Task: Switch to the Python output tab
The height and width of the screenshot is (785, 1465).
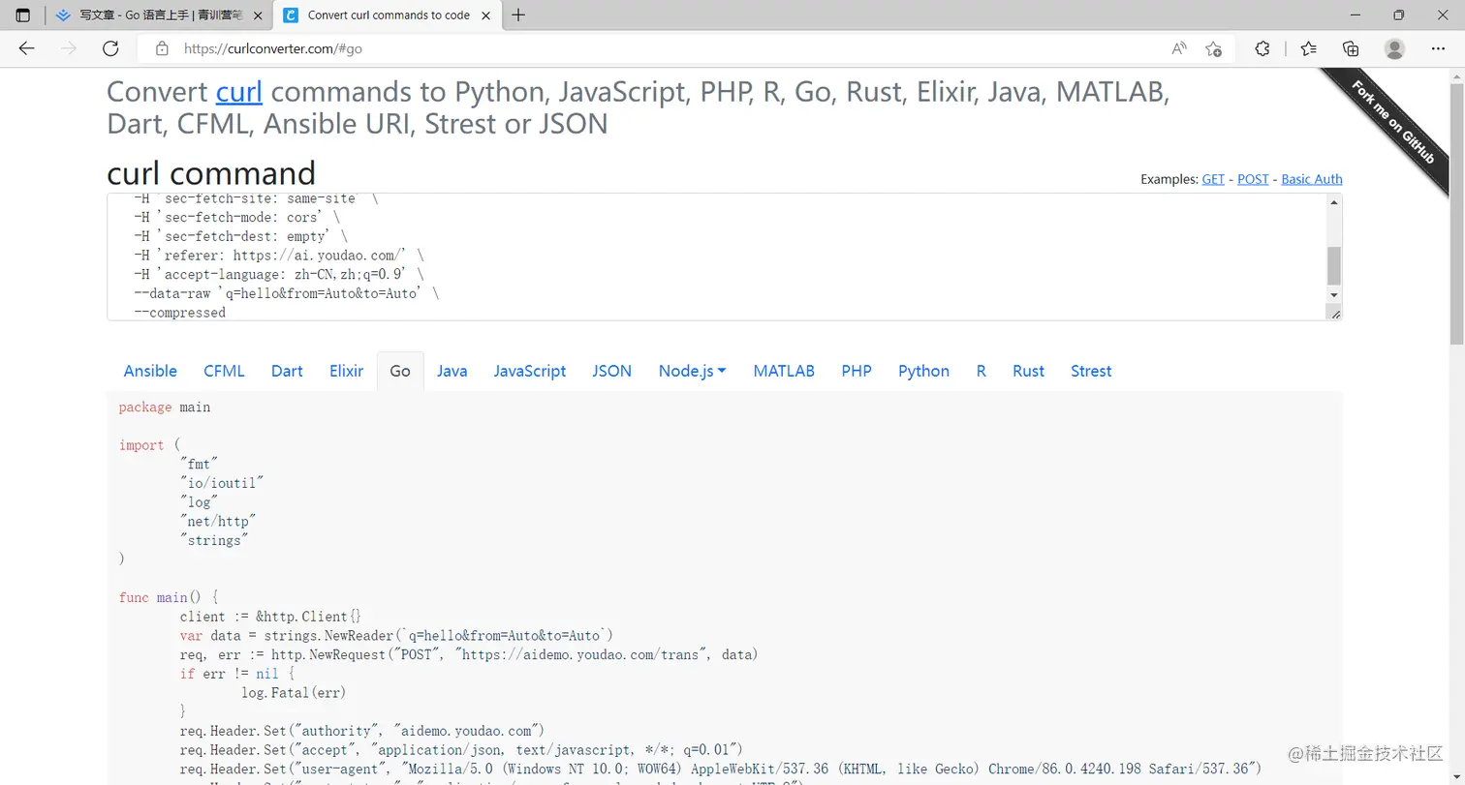Action: pyautogui.click(x=922, y=371)
